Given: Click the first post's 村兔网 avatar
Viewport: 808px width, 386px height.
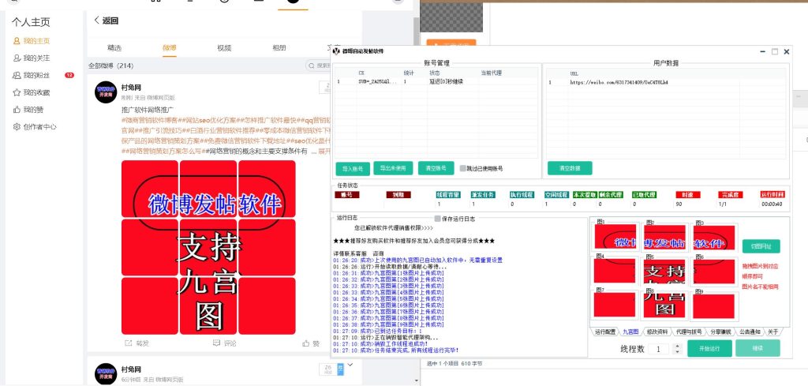Looking at the screenshot, I should pyautogui.click(x=106, y=92).
